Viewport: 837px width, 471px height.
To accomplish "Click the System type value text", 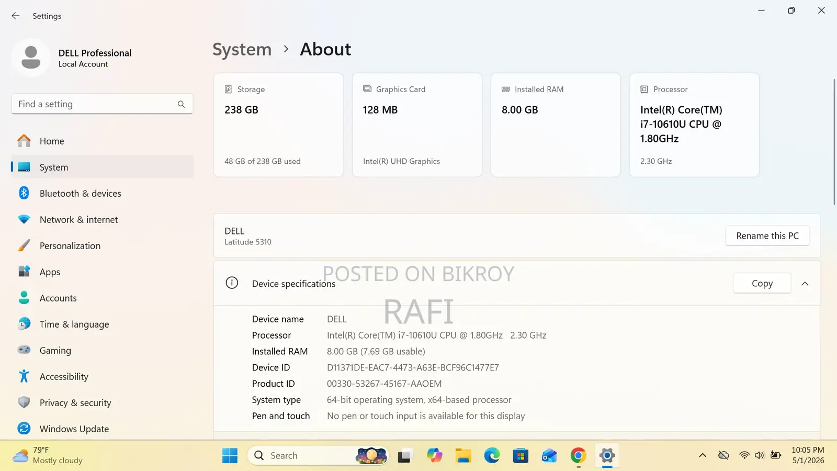I will tap(419, 400).
